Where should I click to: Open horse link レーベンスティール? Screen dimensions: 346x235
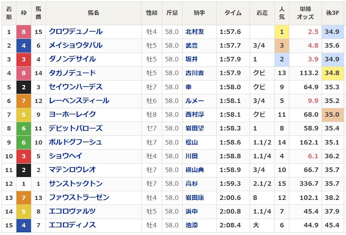click(x=79, y=101)
